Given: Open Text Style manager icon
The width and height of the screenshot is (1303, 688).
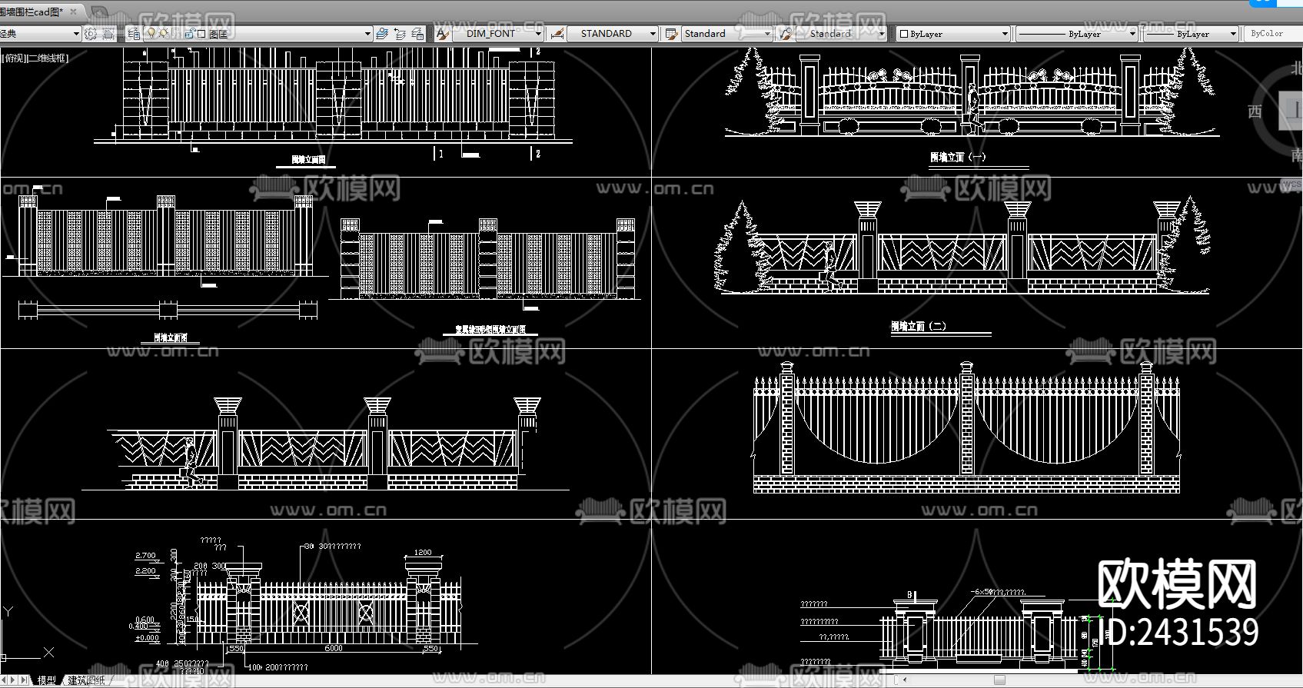Looking at the screenshot, I should (x=443, y=34).
